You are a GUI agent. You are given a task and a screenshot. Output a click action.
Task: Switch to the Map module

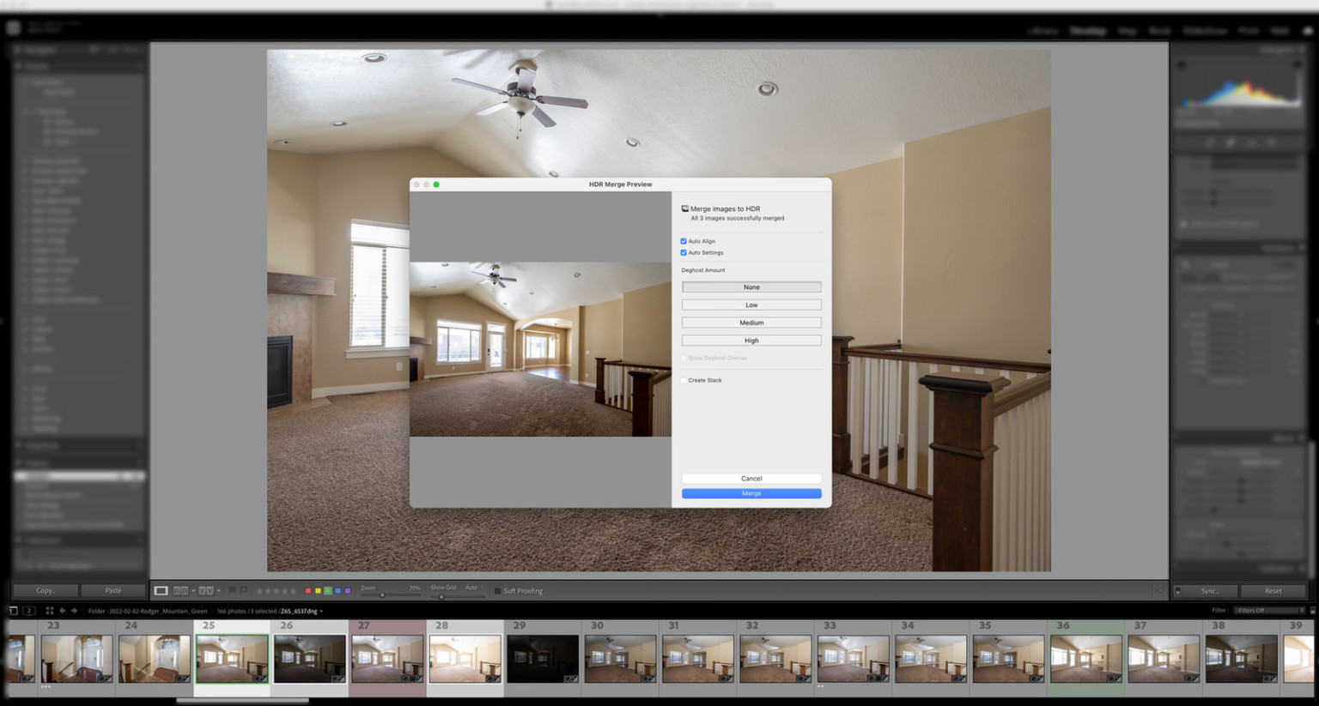point(1127,30)
